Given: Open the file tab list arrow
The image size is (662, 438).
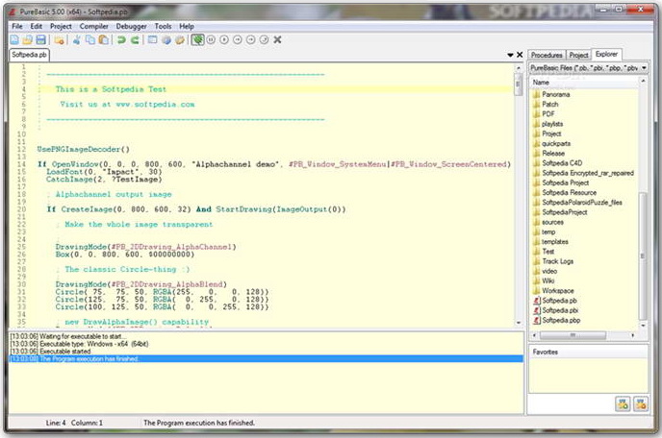Looking at the screenshot, I should tap(510, 56).
